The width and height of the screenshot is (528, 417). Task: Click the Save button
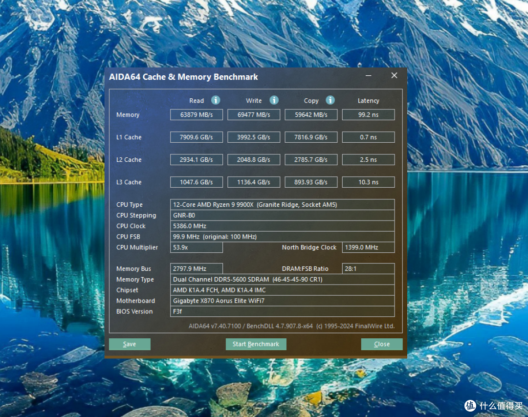130,344
